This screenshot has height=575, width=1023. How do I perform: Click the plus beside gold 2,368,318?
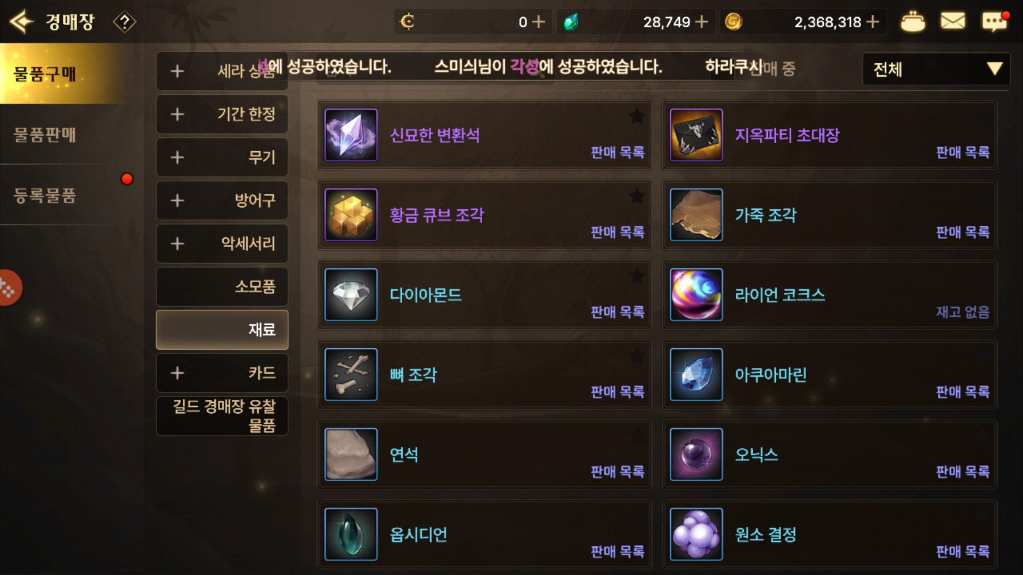873,22
